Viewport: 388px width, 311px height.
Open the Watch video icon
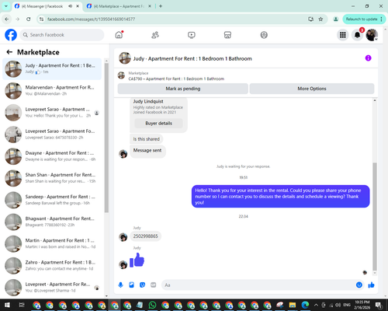tap(192, 35)
